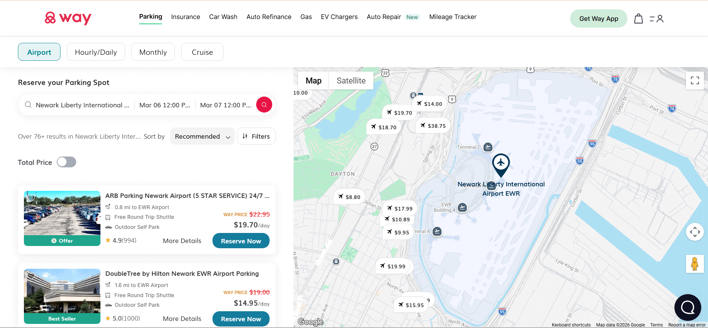Viewport: 708px width, 328px height.
Task: Select the Hourly/Daily parking tab
Action: (96, 52)
